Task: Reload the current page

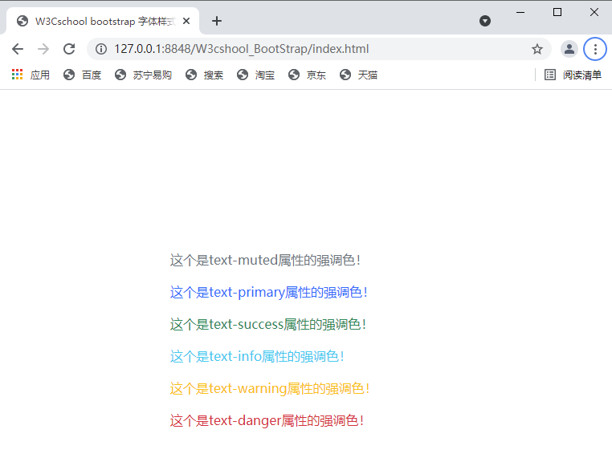Action: 69,49
